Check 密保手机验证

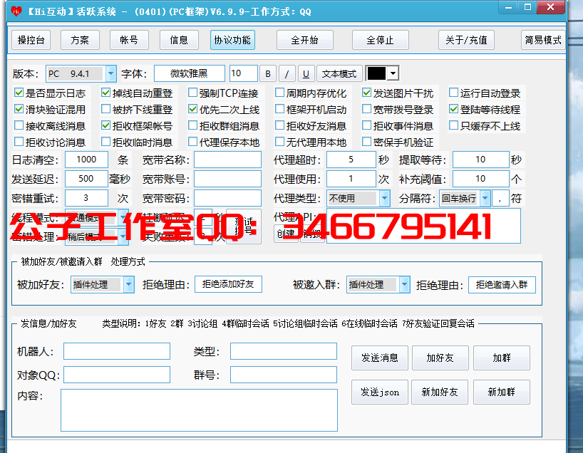coord(366,142)
